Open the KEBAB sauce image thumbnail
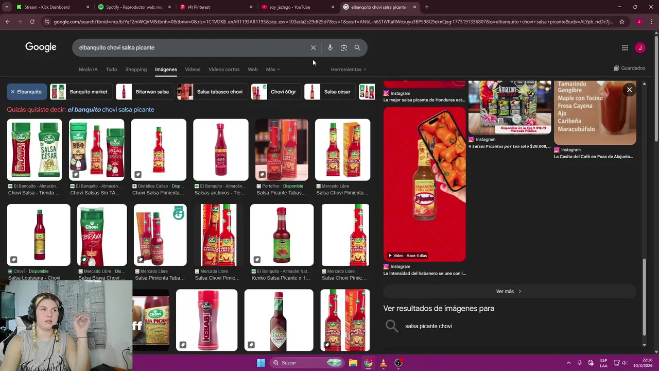The height and width of the screenshot is (371, 659). point(207,320)
